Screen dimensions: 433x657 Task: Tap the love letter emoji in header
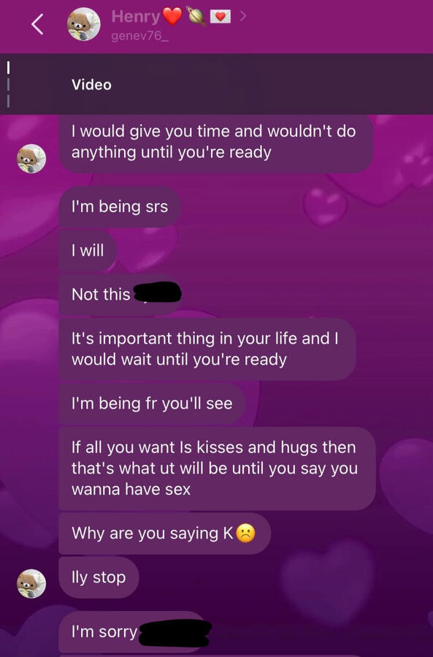(221, 17)
